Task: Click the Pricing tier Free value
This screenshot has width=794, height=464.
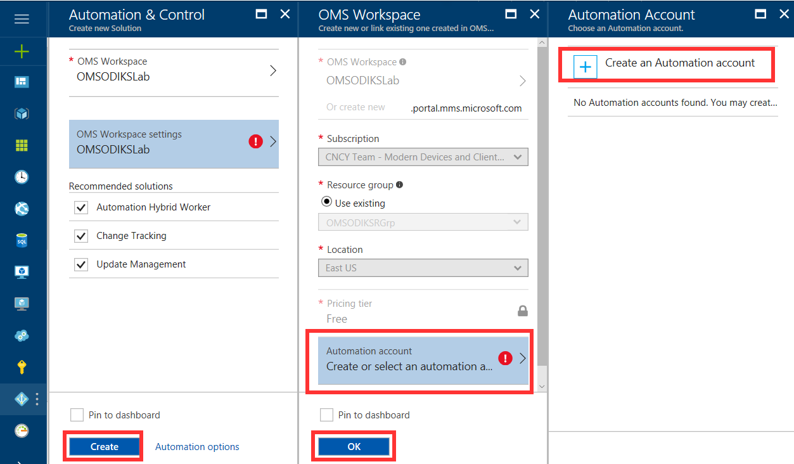Action: point(336,319)
